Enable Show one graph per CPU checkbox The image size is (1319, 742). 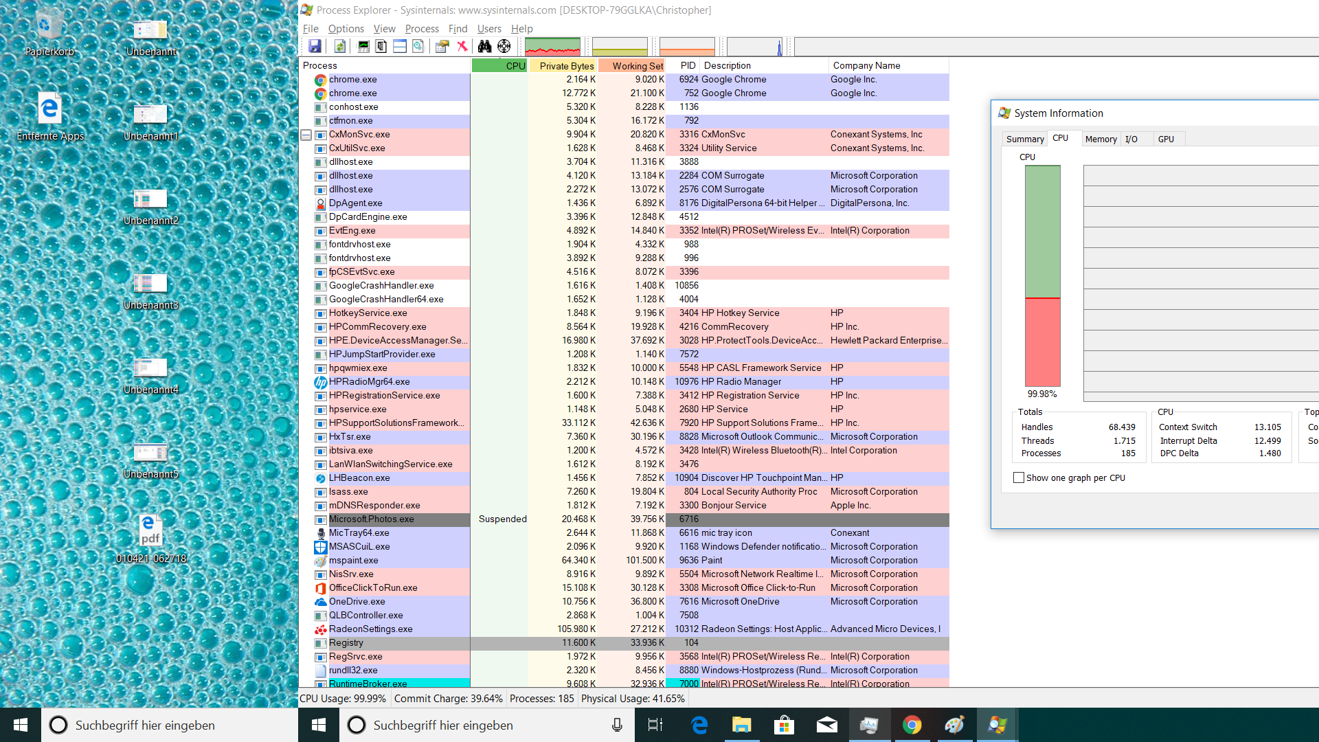(1019, 477)
